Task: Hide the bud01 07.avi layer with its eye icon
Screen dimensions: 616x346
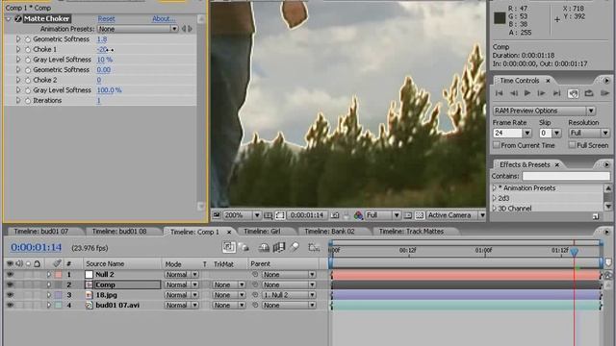Action: tap(10, 306)
